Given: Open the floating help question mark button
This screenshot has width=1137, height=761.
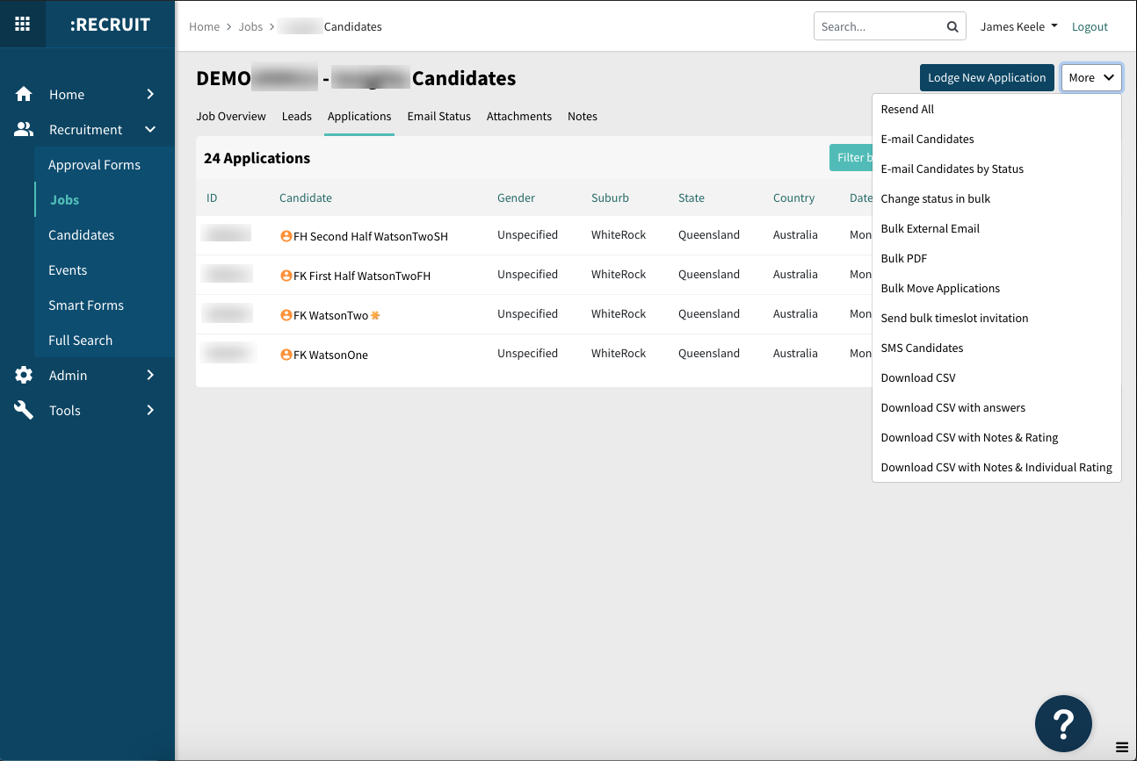Looking at the screenshot, I should tap(1063, 723).
